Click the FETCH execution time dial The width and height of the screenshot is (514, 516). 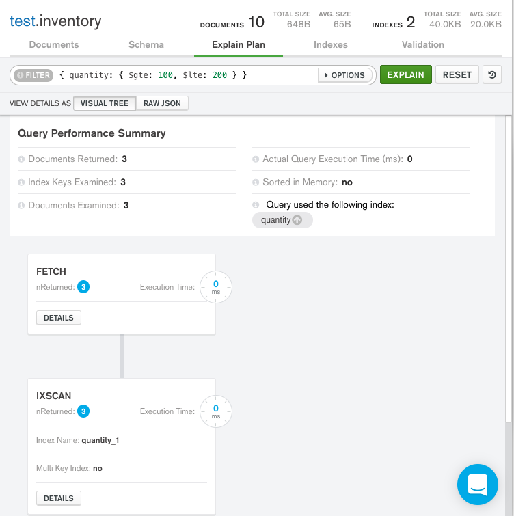coord(216,287)
